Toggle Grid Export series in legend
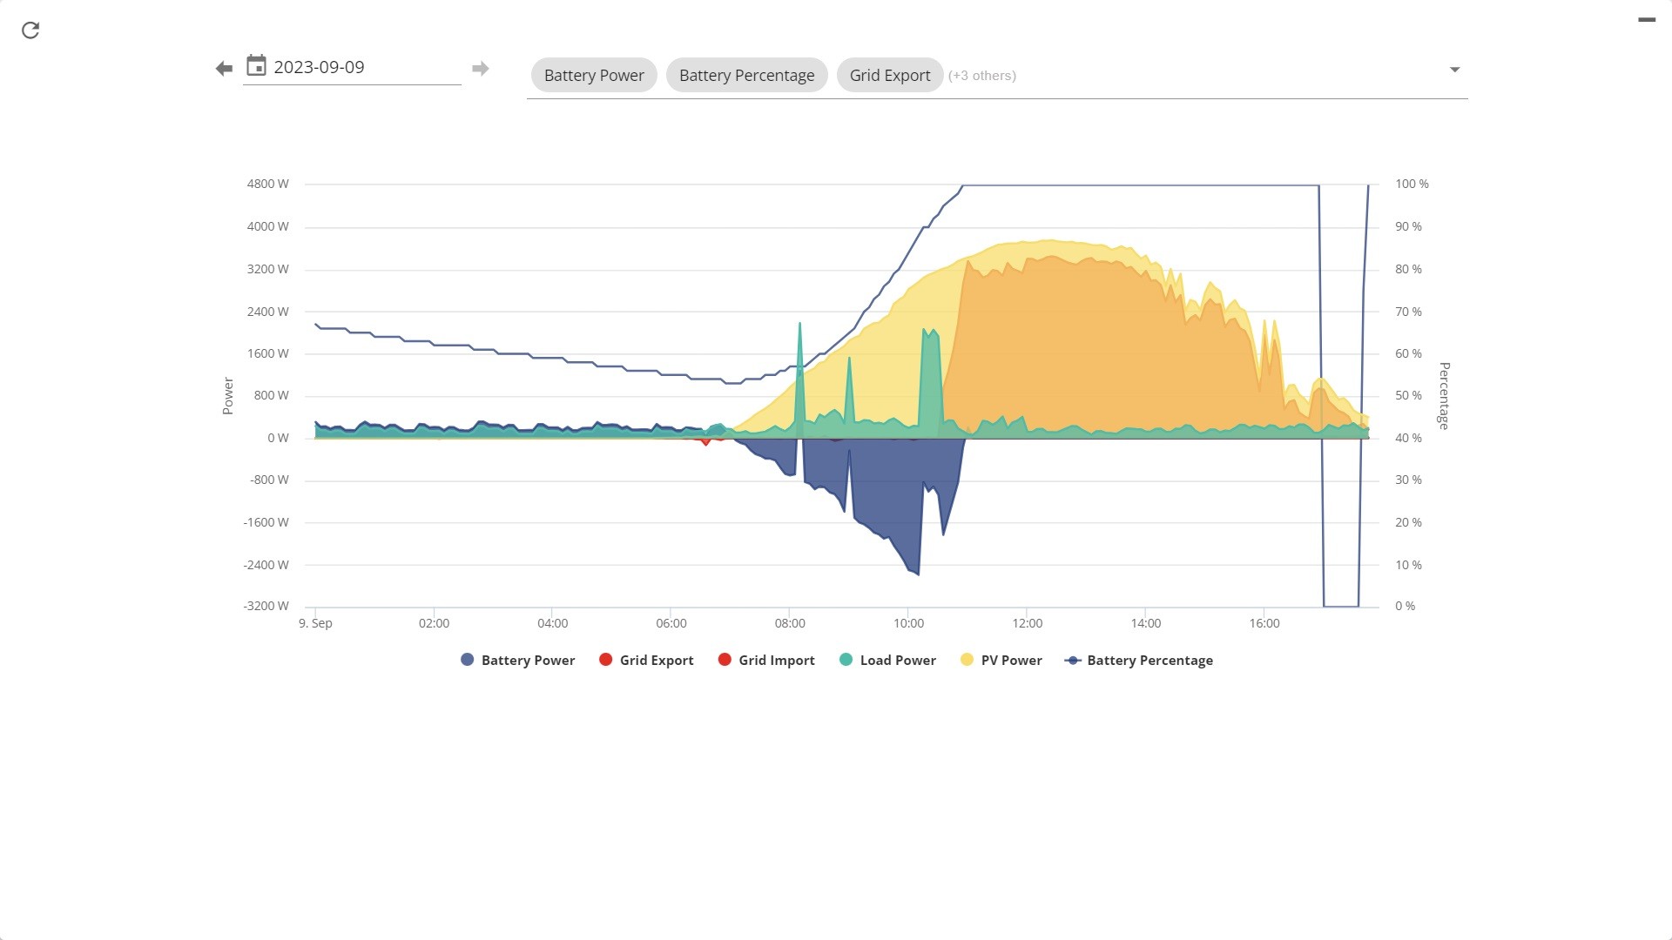 (x=646, y=661)
